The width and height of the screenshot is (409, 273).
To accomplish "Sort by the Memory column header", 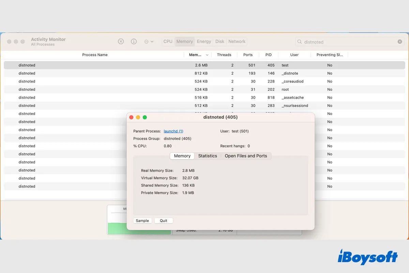I will 197,55.
